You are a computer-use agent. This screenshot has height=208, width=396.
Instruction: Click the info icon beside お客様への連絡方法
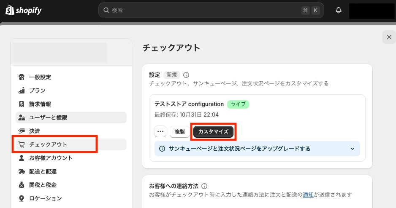pos(204,186)
